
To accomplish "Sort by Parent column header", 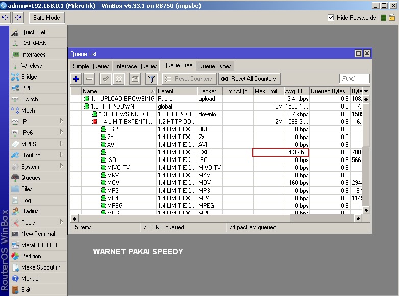I will click(177, 91).
